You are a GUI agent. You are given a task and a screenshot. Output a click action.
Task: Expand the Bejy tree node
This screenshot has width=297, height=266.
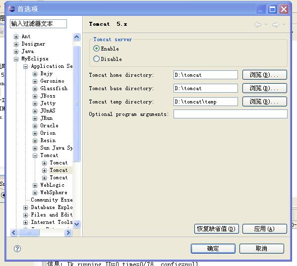[35, 74]
